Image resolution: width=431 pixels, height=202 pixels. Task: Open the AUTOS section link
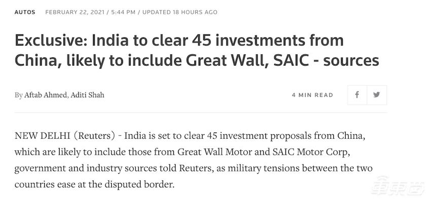[x=25, y=12]
